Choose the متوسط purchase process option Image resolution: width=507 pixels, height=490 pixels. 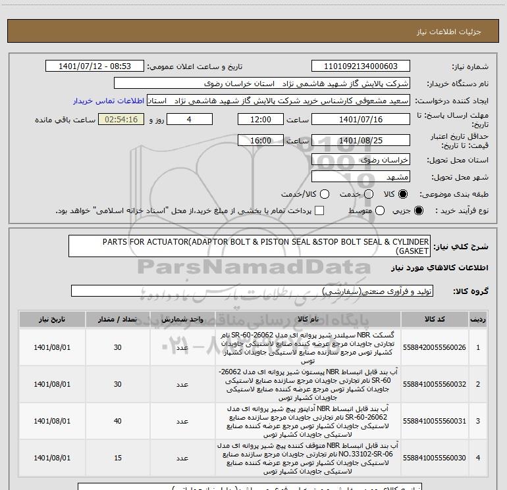click(379, 210)
